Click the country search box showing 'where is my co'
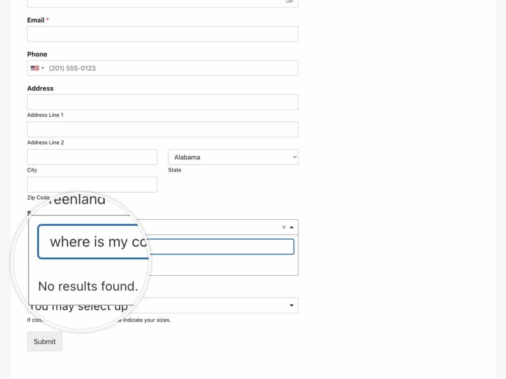The height and width of the screenshot is (379, 506). point(166,246)
